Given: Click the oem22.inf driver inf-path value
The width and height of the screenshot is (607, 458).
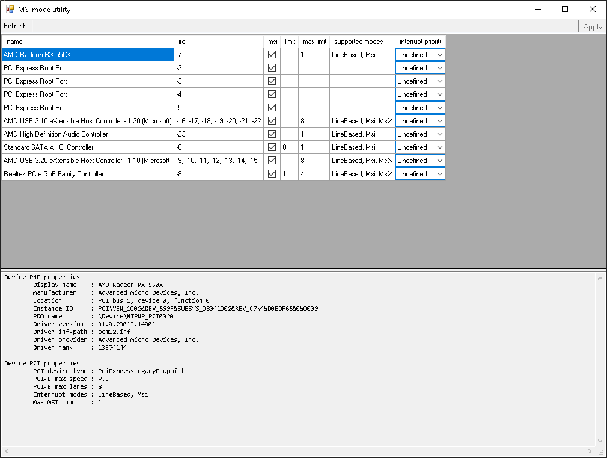Looking at the screenshot, I should 114,332.
